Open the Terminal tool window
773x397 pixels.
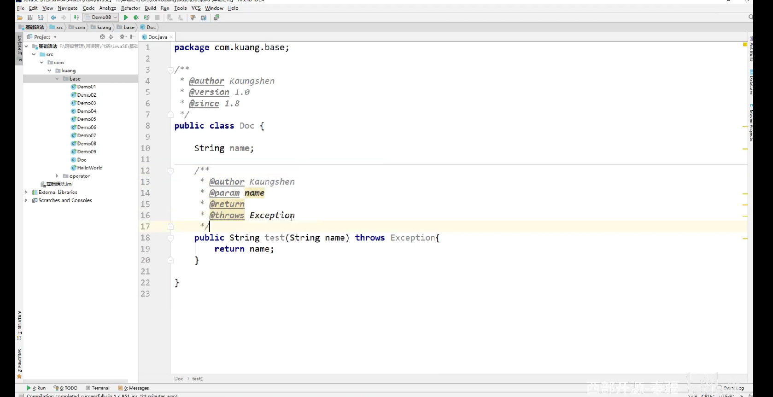pos(98,388)
